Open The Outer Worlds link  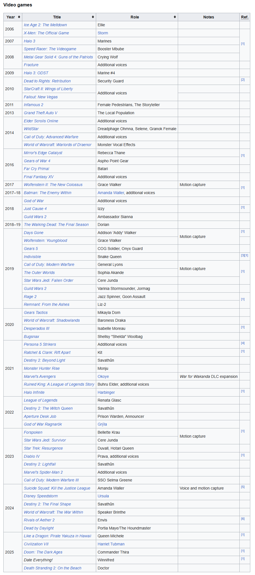[x=39, y=273]
